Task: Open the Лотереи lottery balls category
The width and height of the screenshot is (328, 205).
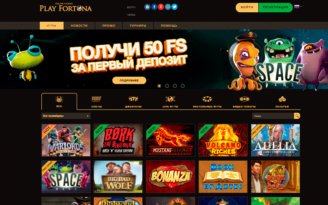Action: 282,99
